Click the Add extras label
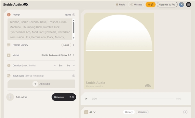This screenshot has height=118, width=195. tap(21, 97)
